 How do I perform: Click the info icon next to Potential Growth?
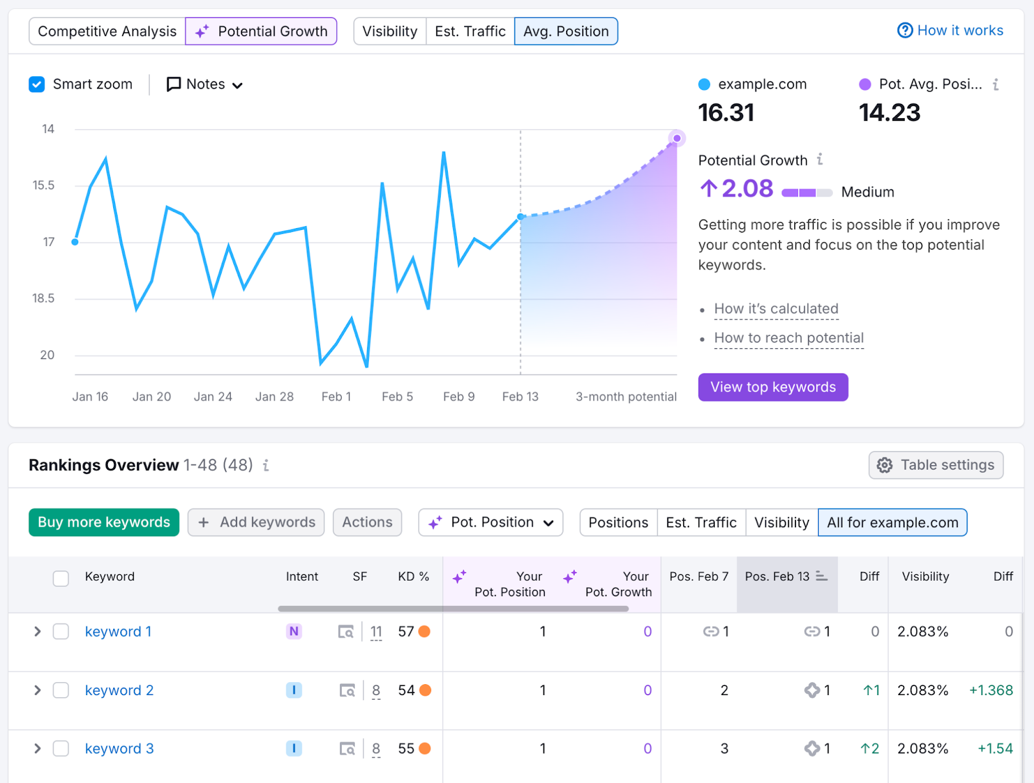(x=819, y=160)
